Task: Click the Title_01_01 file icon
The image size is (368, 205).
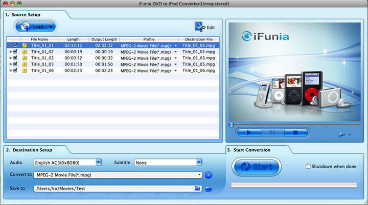Action: coord(25,45)
